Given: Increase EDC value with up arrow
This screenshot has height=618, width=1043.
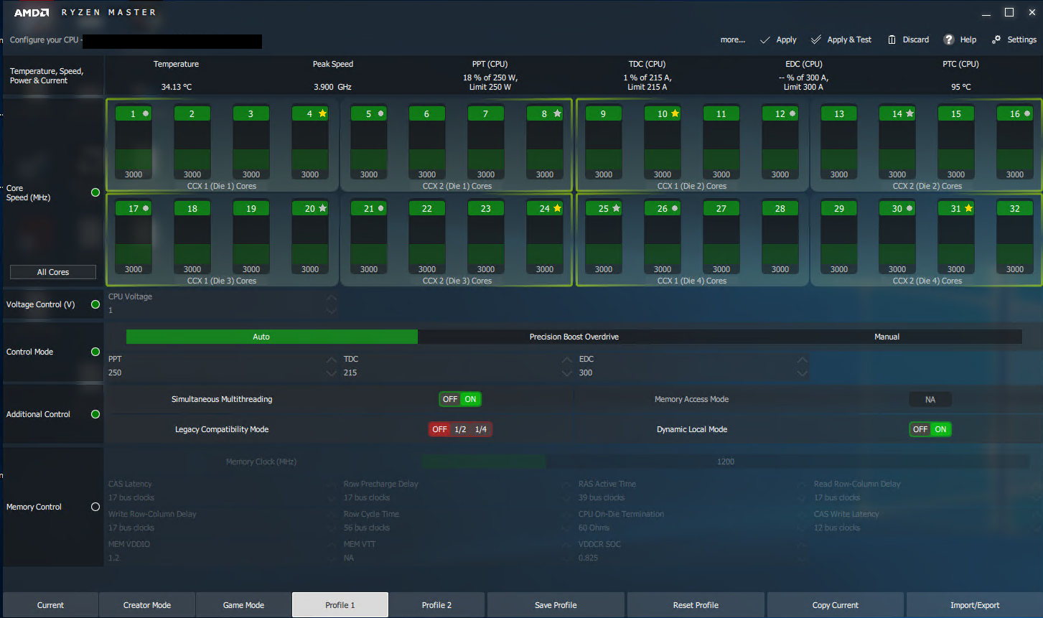Looking at the screenshot, I should pos(802,360).
